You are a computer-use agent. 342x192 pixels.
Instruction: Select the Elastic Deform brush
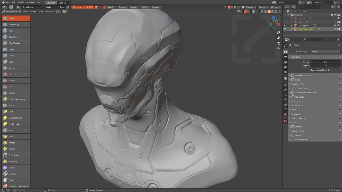tap(16, 118)
